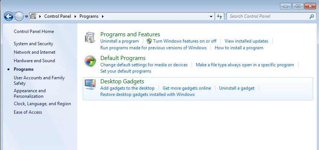Open Control Panel Home in sidebar
The width and height of the screenshot is (319, 150).
click(34, 31)
